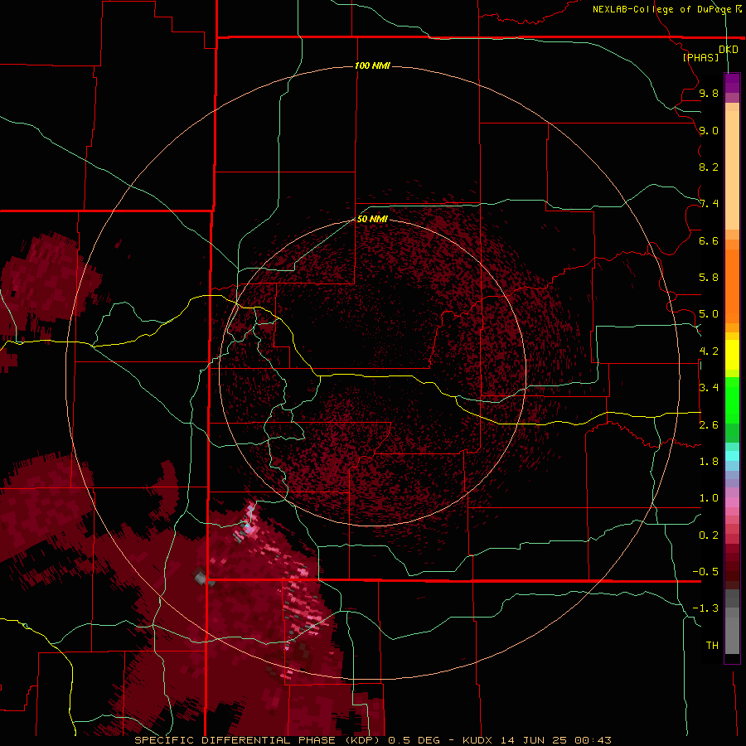Click the 5.8 value on the color scale
This screenshot has height=746, width=746.
click(709, 278)
